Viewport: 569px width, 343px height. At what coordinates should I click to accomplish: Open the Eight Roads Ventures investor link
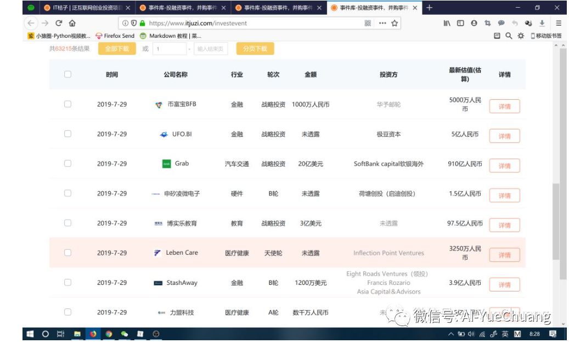coord(387,274)
